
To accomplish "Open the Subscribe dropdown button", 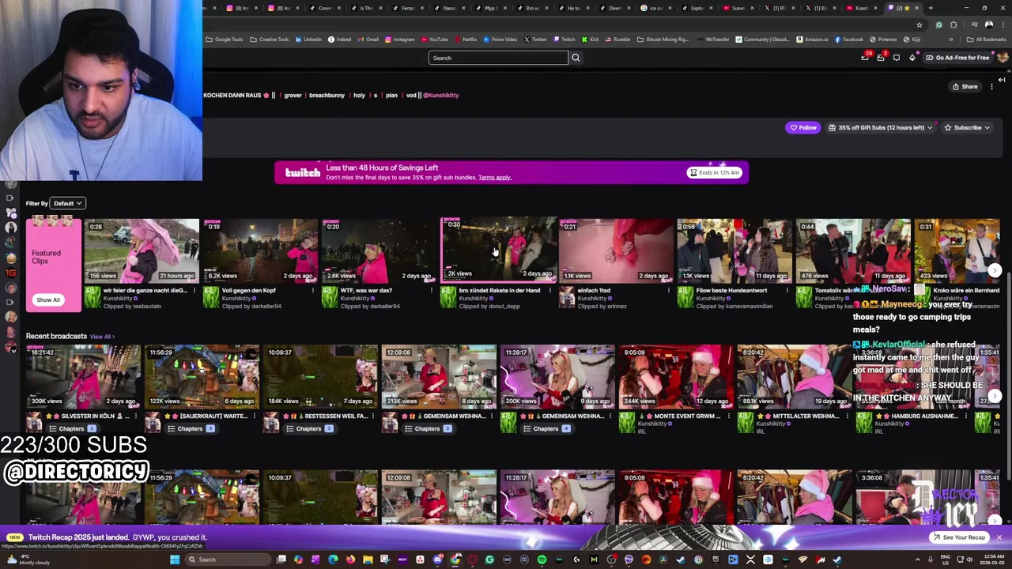I will coord(966,127).
